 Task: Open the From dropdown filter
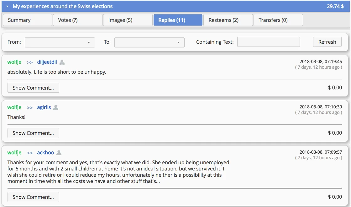pyautogui.click(x=60, y=42)
